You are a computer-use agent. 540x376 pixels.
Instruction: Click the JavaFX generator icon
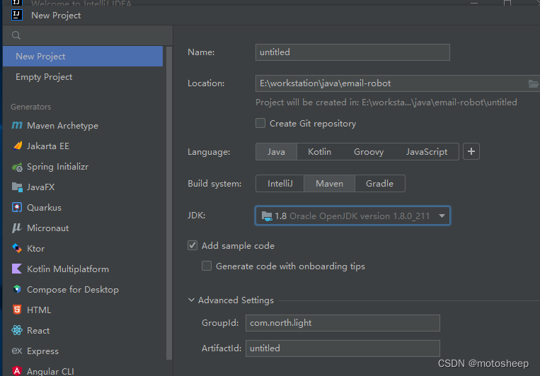pyautogui.click(x=17, y=187)
